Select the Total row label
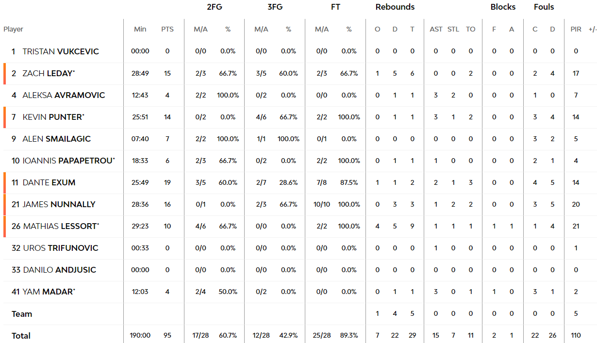This screenshot has height=343, width=597. point(21,336)
